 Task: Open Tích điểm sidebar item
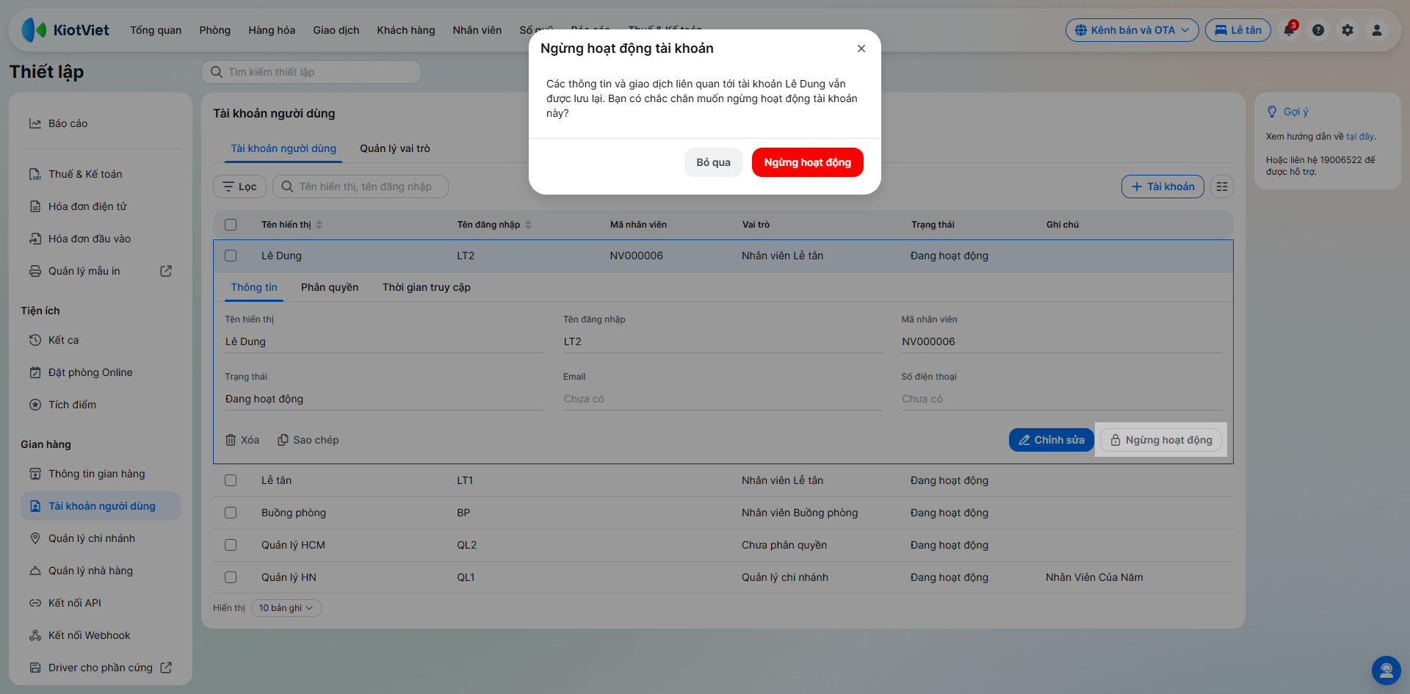101,405
